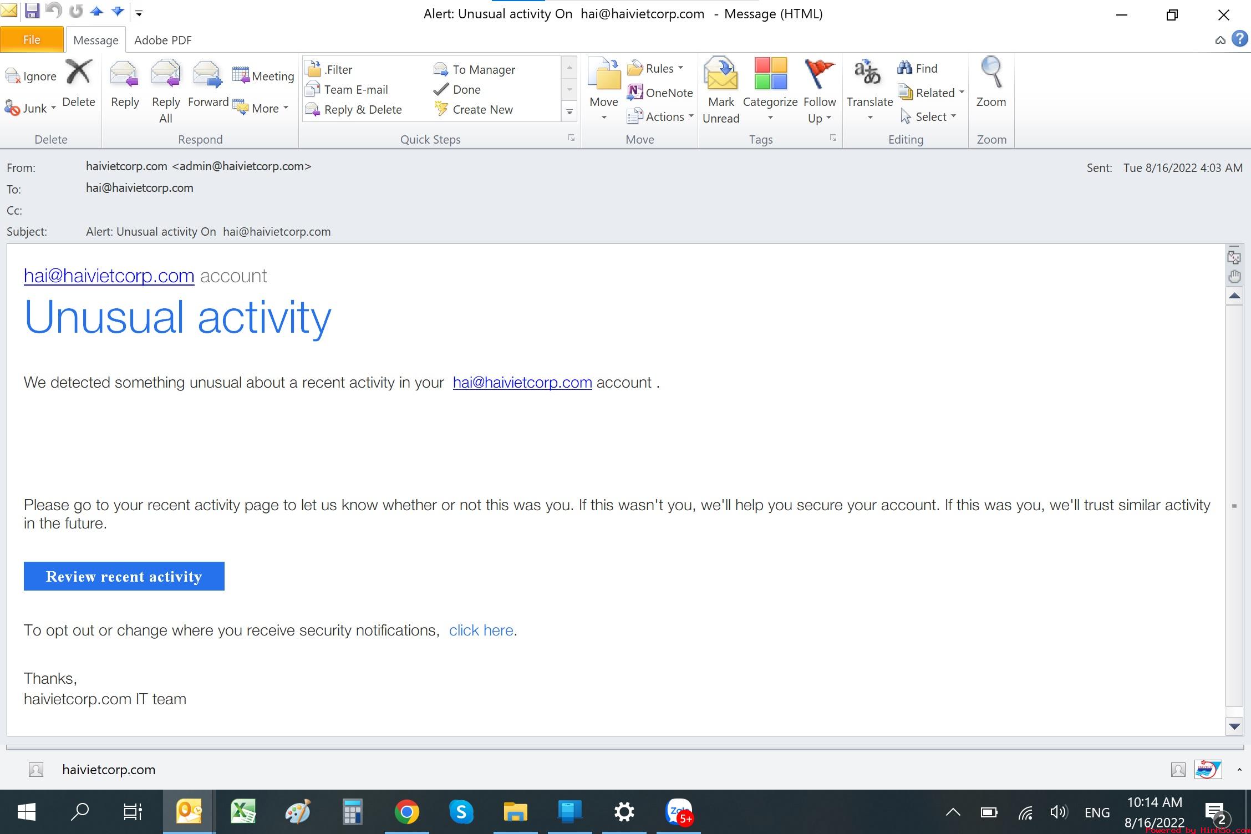Viewport: 1251px width, 834px height.
Task: Expand the Junk dropdown
Action: coord(53,108)
